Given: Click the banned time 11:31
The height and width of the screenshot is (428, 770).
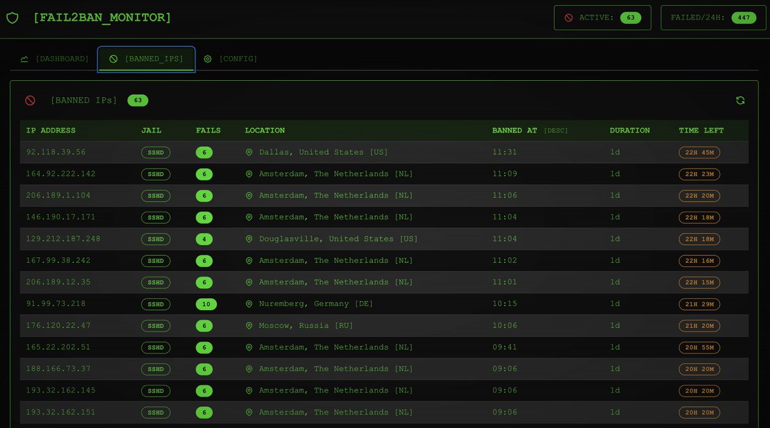Looking at the screenshot, I should (504, 153).
